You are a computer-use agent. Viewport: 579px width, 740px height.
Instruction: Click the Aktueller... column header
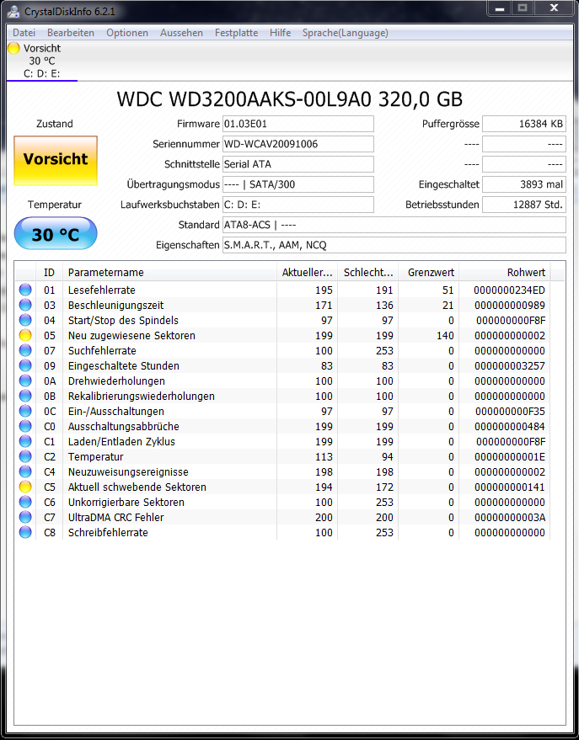307,272
